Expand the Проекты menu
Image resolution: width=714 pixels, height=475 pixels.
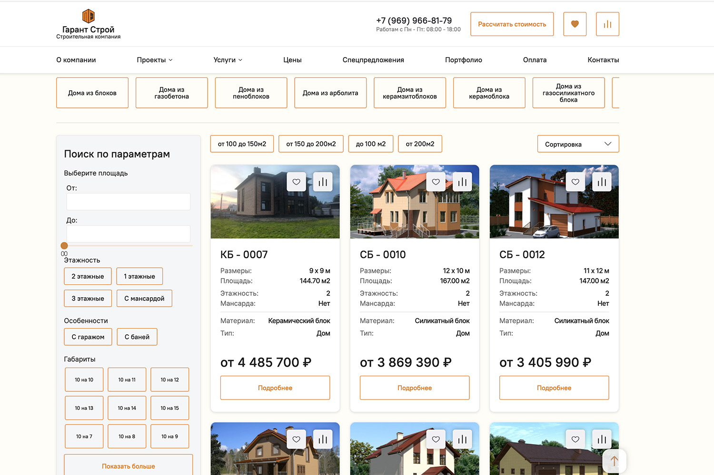pyautogui.click(x=154, y=60)
